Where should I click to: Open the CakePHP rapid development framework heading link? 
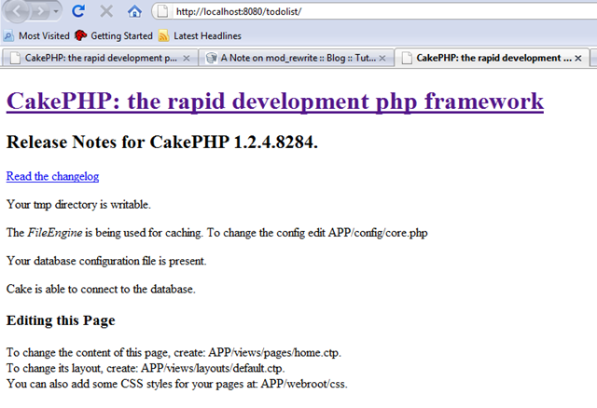pyautogui.click(x=275, y=102)
